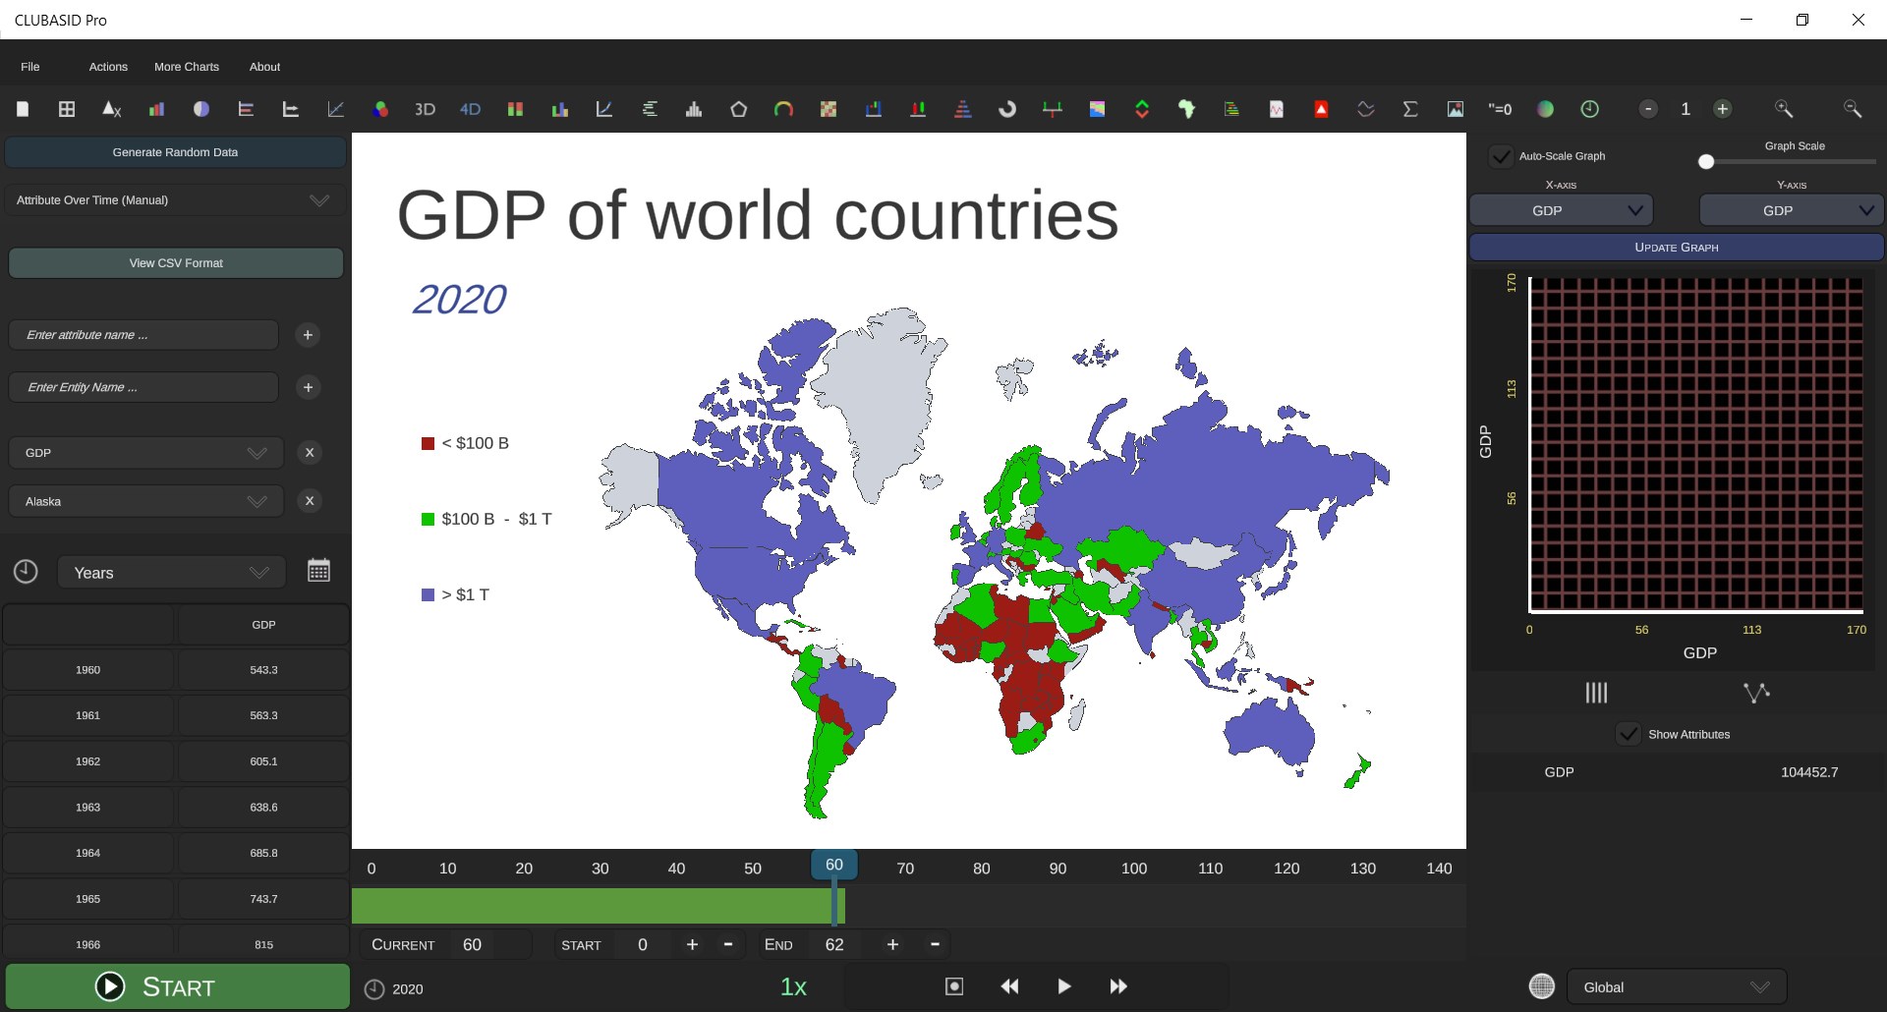Play the timeline animation

1063,986
